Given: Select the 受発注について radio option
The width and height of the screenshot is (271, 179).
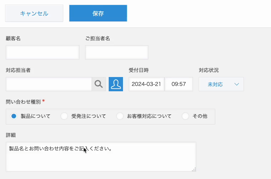Looking at the screenshot, I should tap(64, 116).
